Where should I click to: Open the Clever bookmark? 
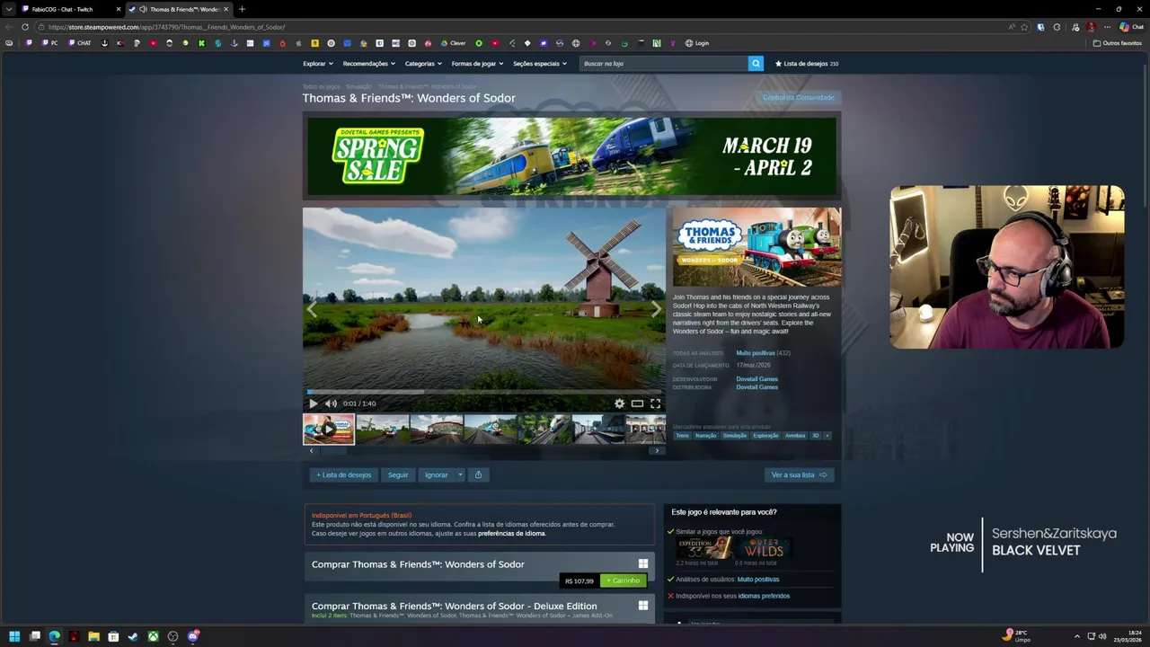point(454,43)
